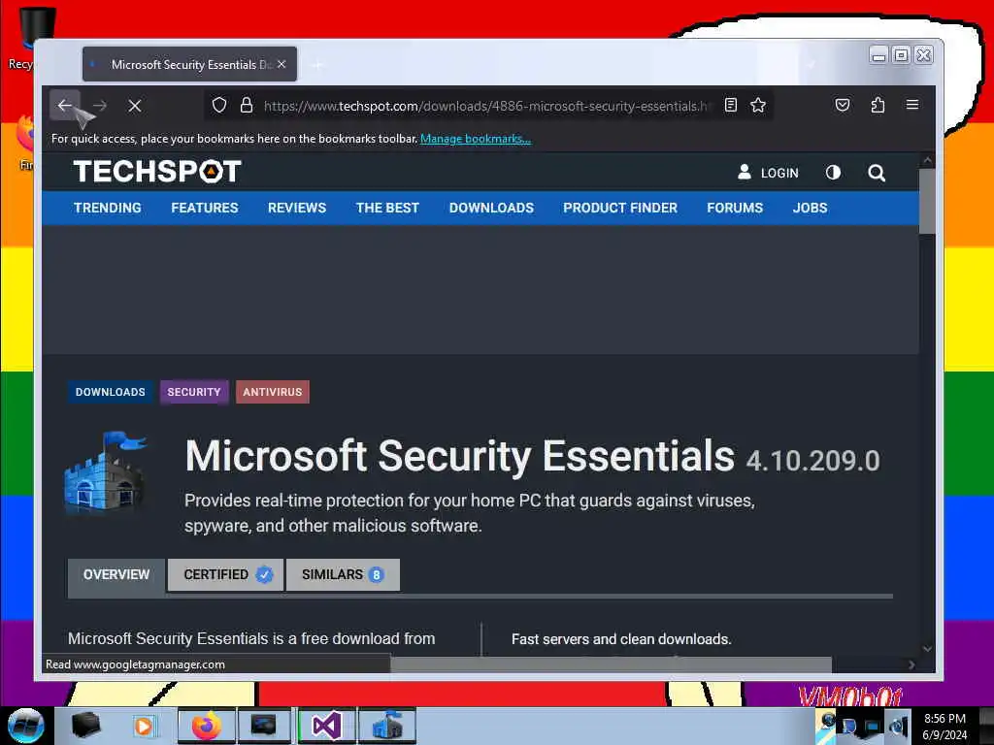Viewport: 994px width, 745px height.
Task: Open the REVIEWS menu item
Action: click(x=297, y=208)
